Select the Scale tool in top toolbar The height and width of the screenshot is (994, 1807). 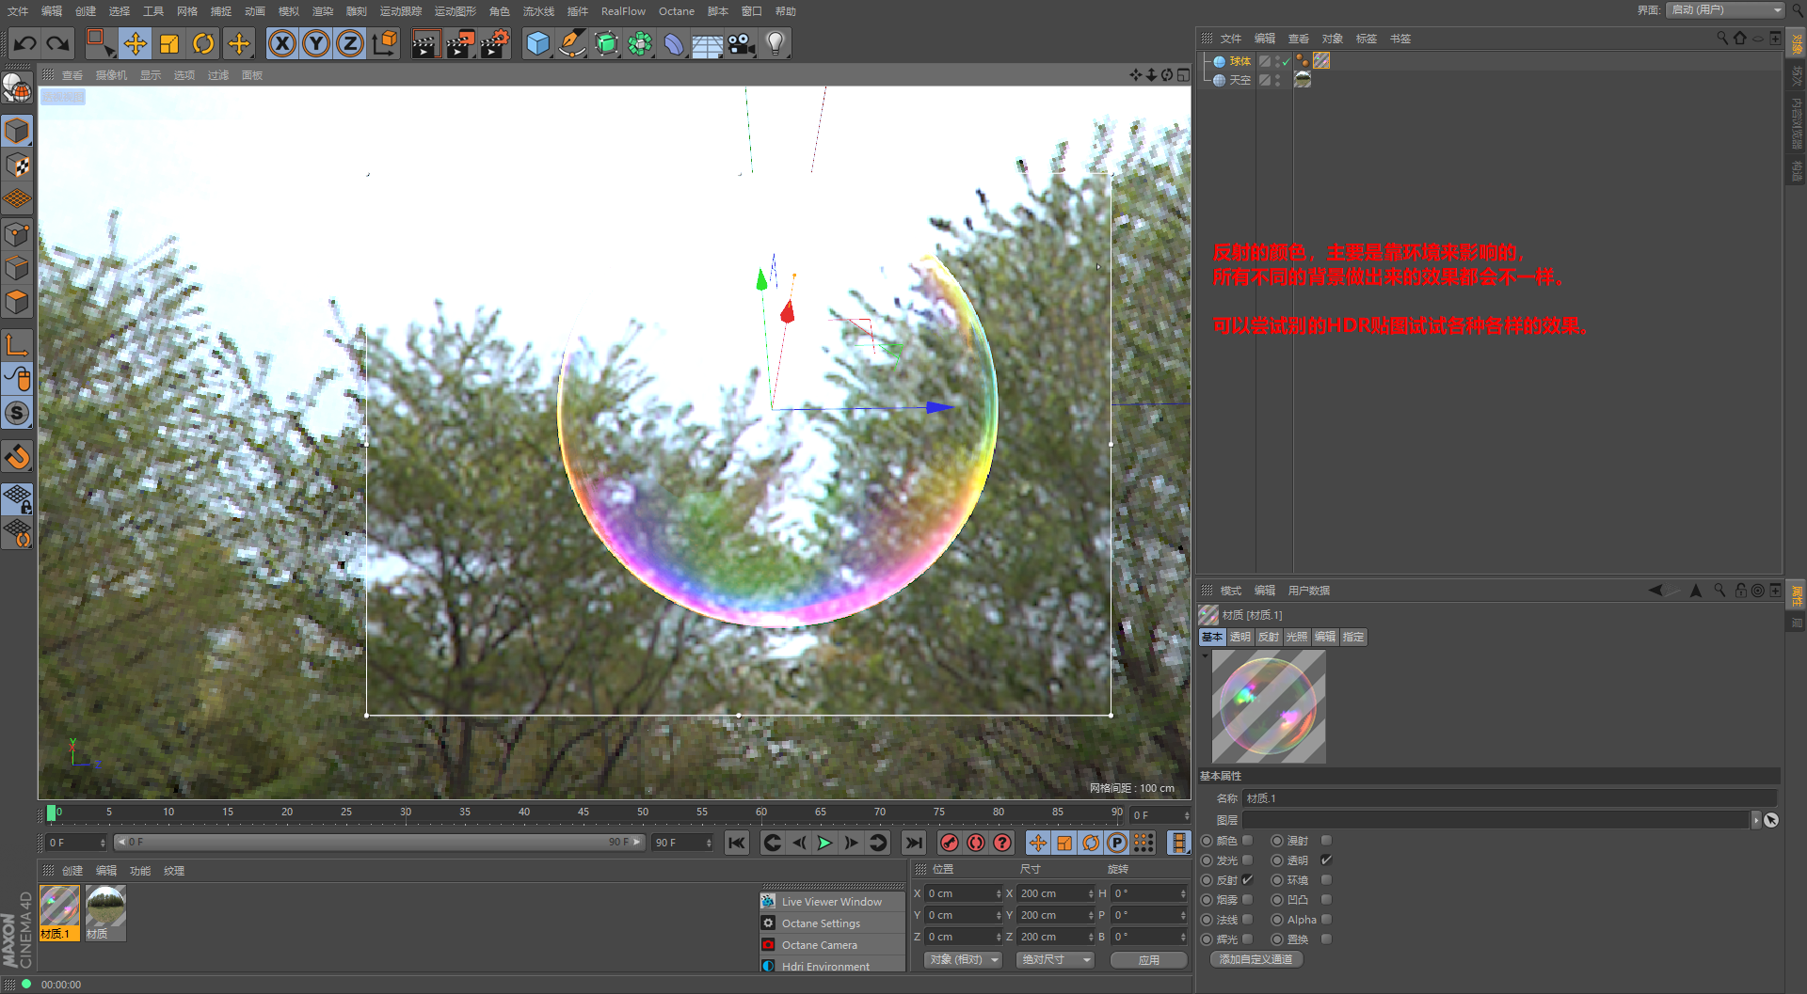(x=169, y=43)
